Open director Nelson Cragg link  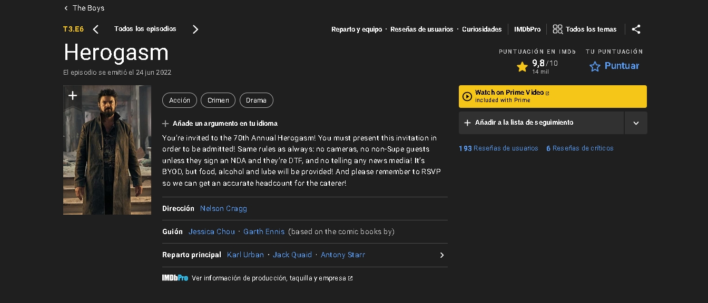coord(223,208)
